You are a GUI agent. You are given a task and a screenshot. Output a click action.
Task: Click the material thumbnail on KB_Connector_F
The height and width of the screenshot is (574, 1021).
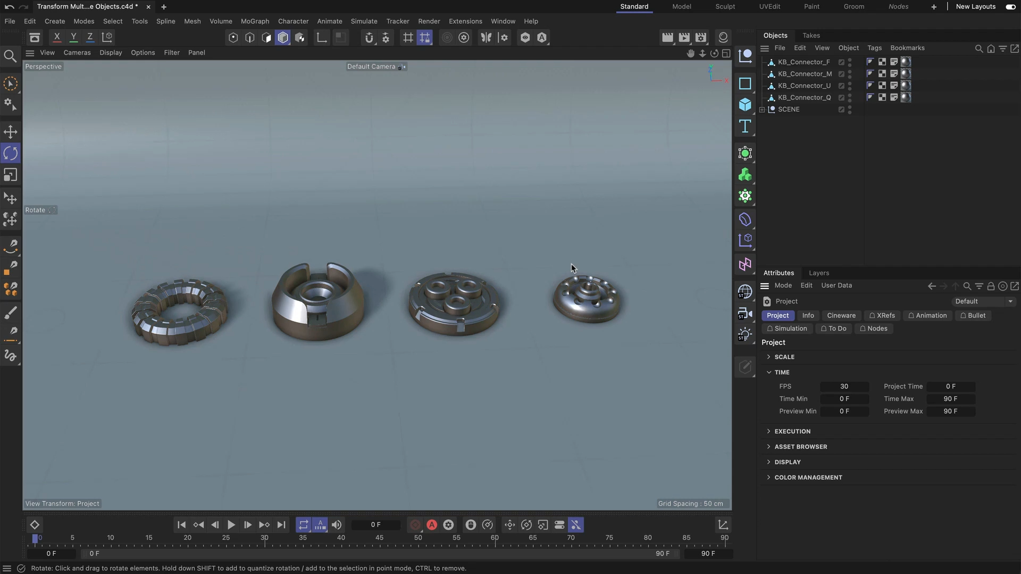[x=905, y=62]
